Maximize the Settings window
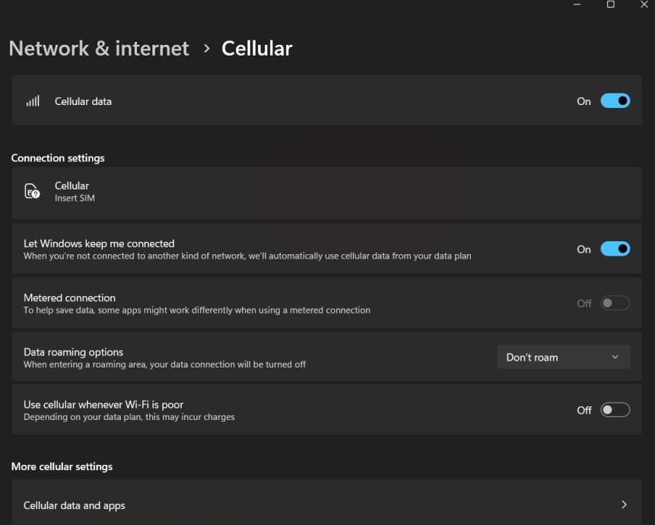The height and width of the screenshot is (525, 655). coord(611,5)
